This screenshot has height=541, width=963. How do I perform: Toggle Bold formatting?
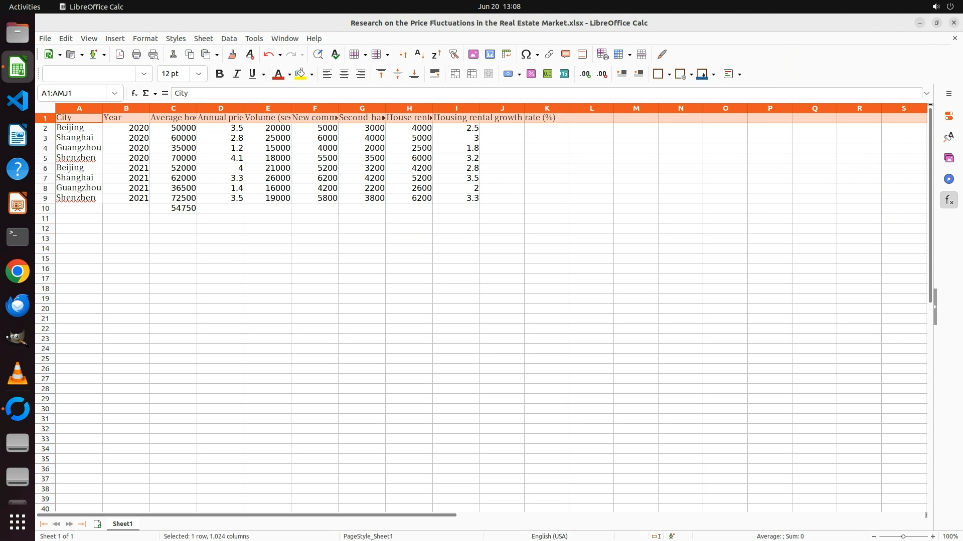219,74
